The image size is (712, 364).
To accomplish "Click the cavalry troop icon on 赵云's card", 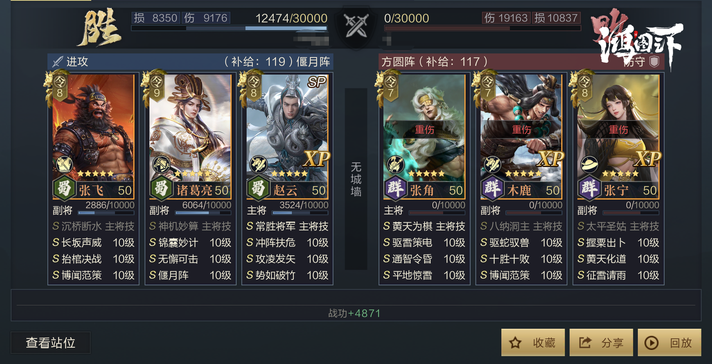I will 258,164.
